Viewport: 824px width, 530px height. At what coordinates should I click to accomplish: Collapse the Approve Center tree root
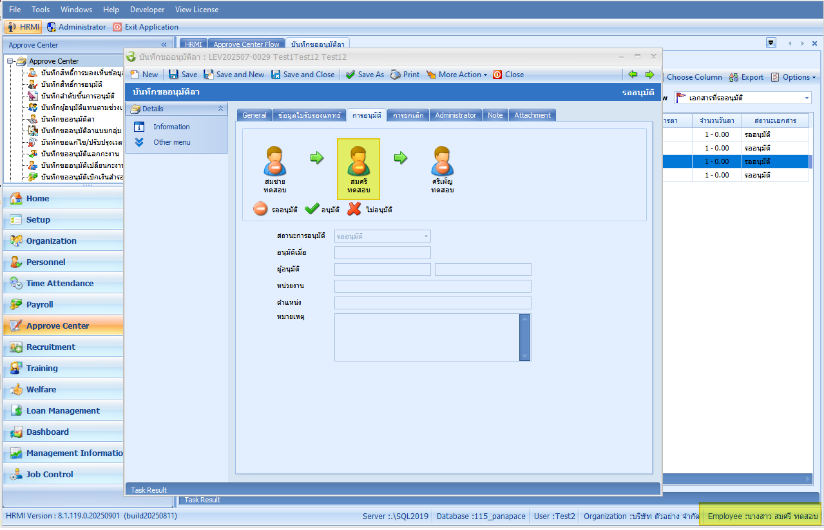tap(10, 61)
